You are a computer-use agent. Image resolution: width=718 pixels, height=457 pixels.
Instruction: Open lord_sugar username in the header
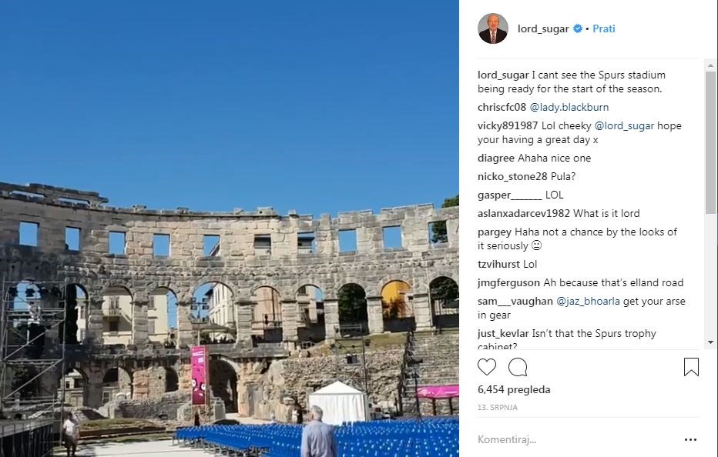(543, 28)
